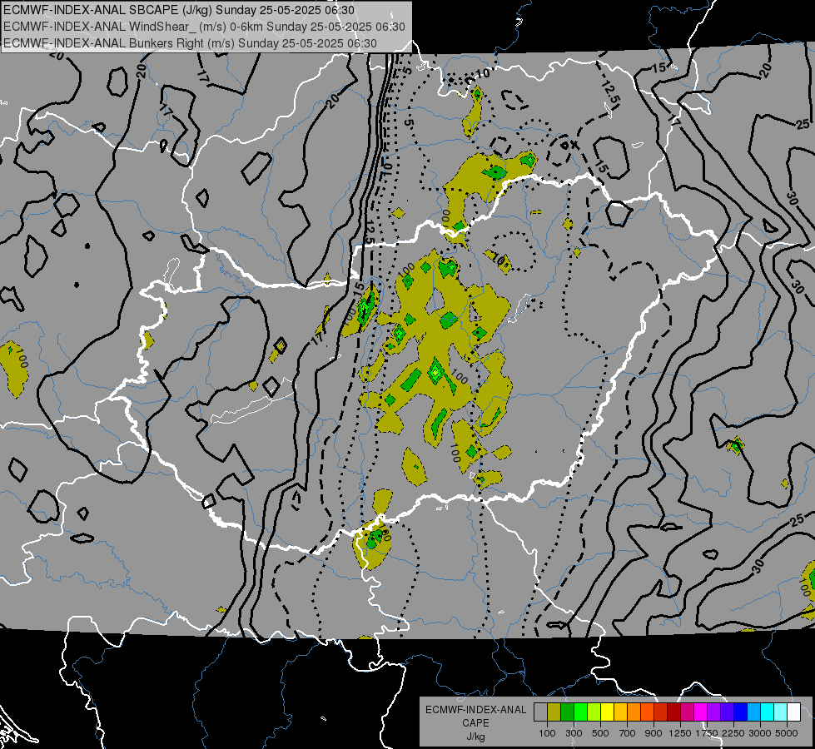Viewport: 815px width, 749px height.
Task: Pick the bright magenta legend swatch
Action: tap(701, 712)
